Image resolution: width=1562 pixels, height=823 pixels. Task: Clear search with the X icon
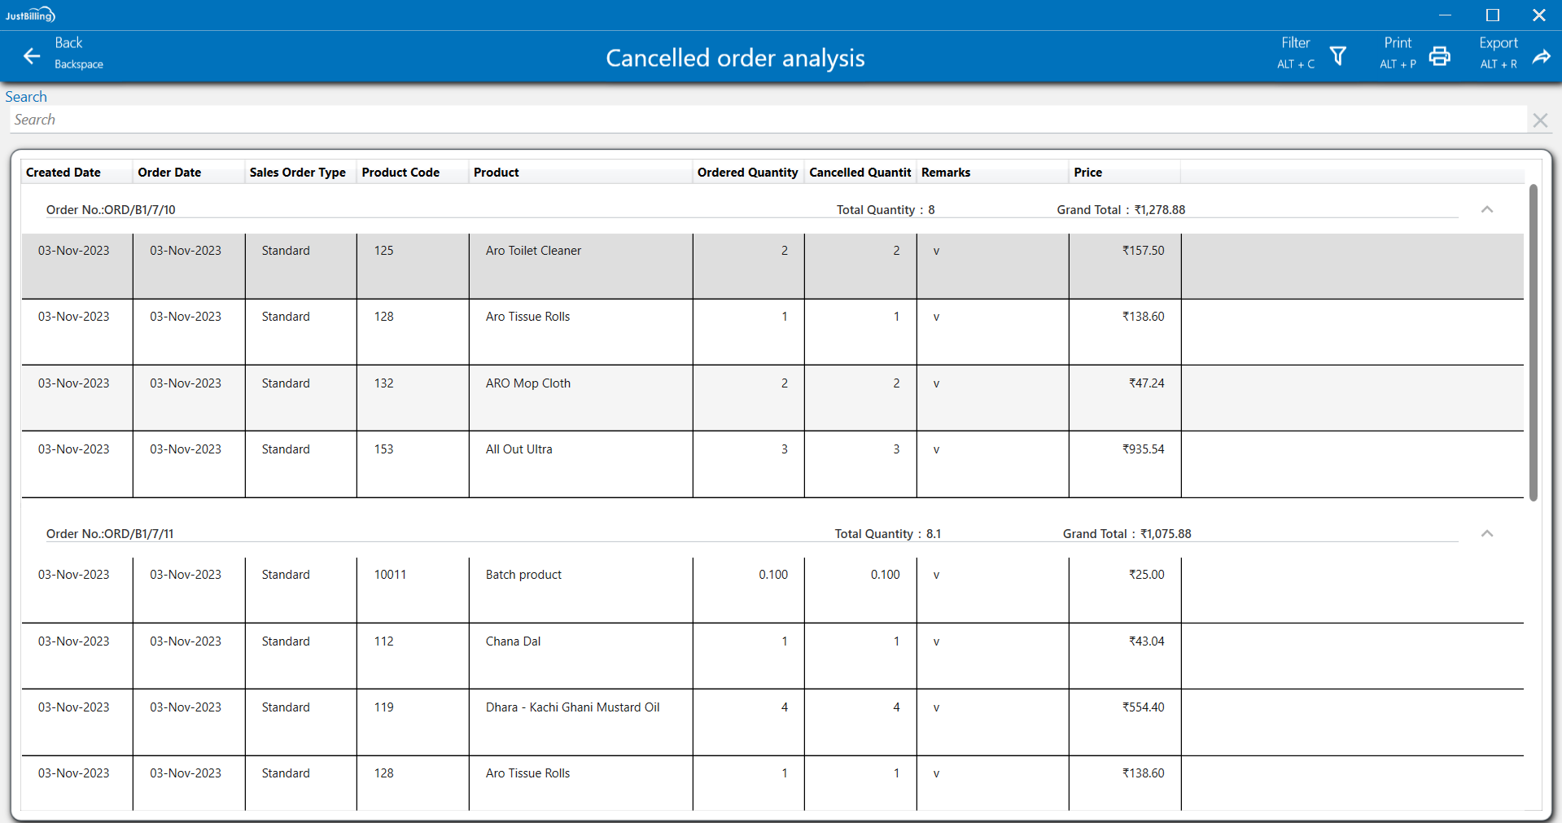(x=1539, y=120)
